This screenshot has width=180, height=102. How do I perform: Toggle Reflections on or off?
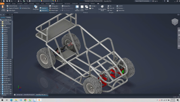coord(44,10)
